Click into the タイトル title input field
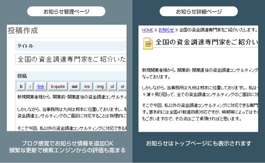 (71, 59)
